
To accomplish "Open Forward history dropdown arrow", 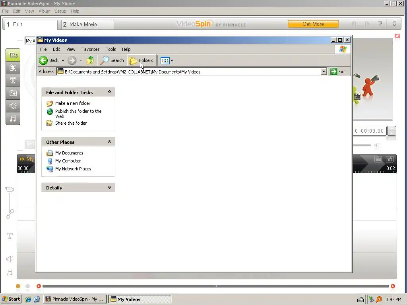I will 81,60.
